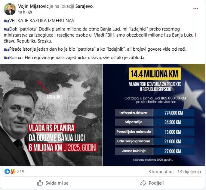Click the blue like reaction icon

7,171
